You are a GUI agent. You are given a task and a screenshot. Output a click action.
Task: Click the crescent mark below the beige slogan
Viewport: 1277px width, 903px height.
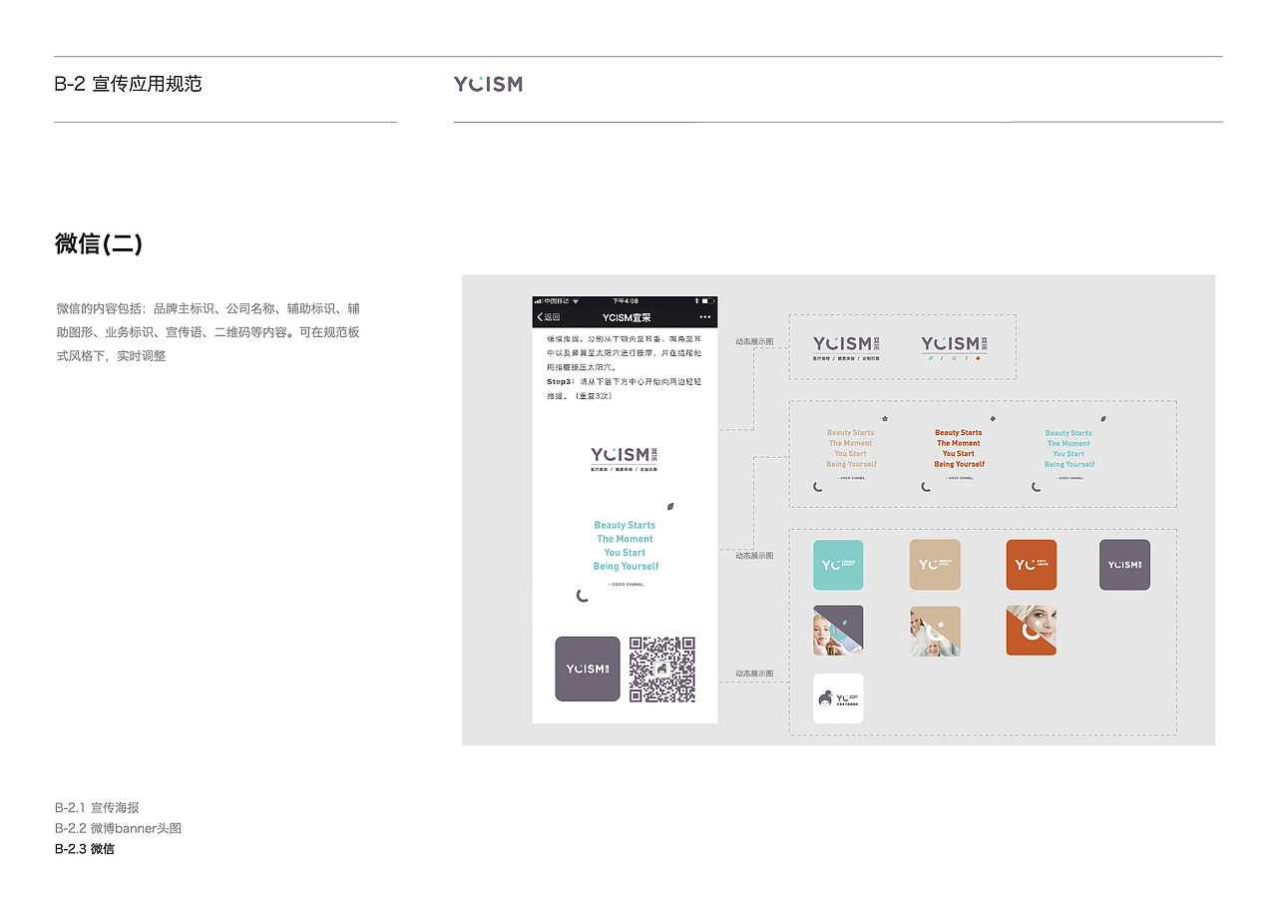[x=818, y=487]
